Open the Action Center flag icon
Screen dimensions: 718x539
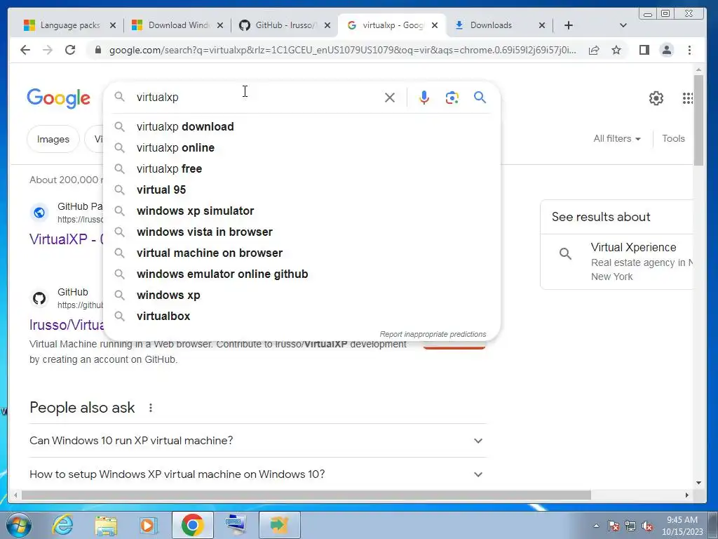point(614,526)
